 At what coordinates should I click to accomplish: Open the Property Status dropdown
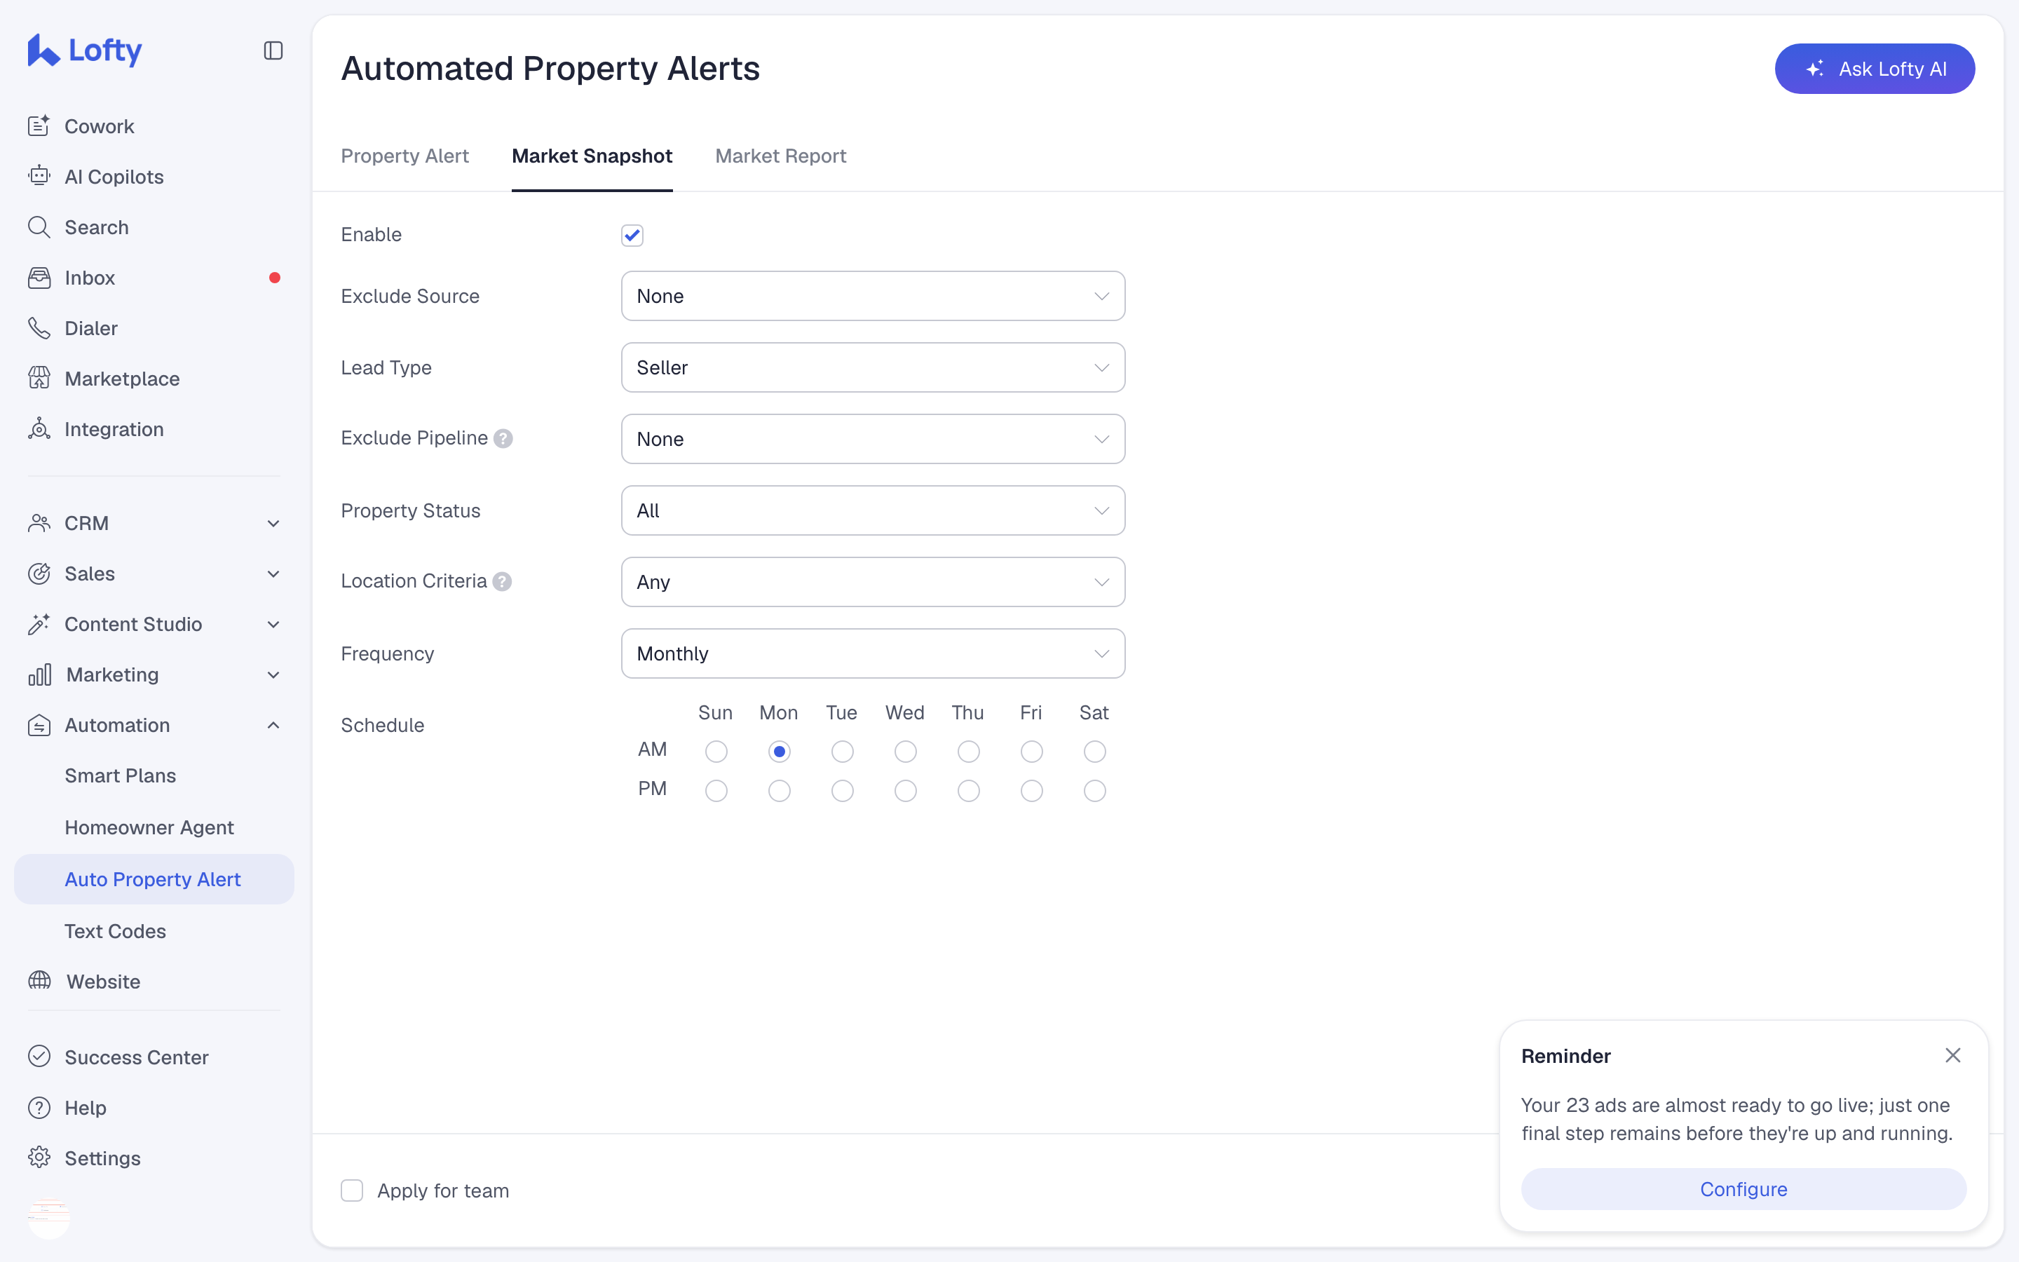click(x=873, y=511)
